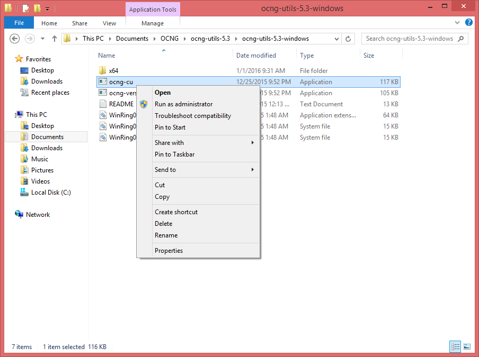Click the search magnifier icon

tap(460, 39)
